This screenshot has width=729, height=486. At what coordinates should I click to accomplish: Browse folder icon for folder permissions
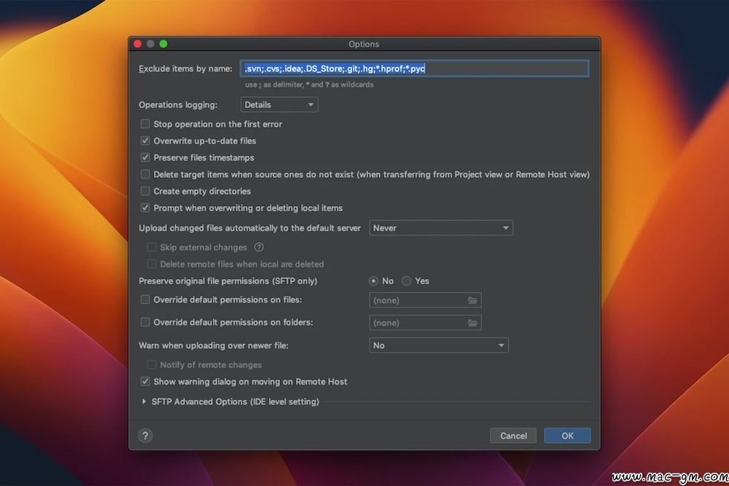pos(472,323)
